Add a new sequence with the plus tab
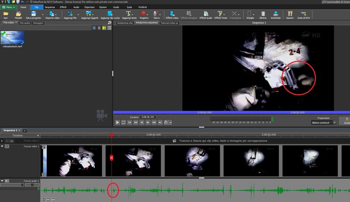The width and height of the screenshot is (350, 202). [24, 131]
